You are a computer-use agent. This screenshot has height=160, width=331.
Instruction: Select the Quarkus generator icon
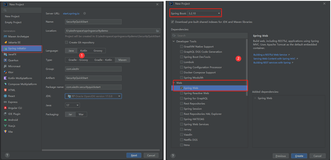[5, 60]
